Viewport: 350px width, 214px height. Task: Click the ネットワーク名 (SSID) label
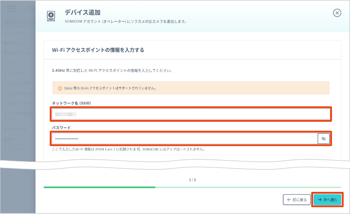pyautogui.click(x=72, y=103)
